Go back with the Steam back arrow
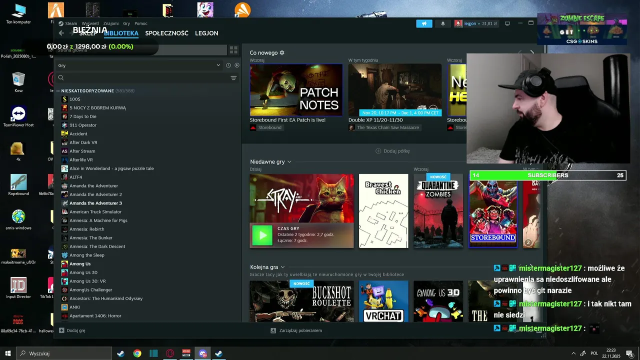The width and height of the screenshot is (640, 360). (61, 33)
